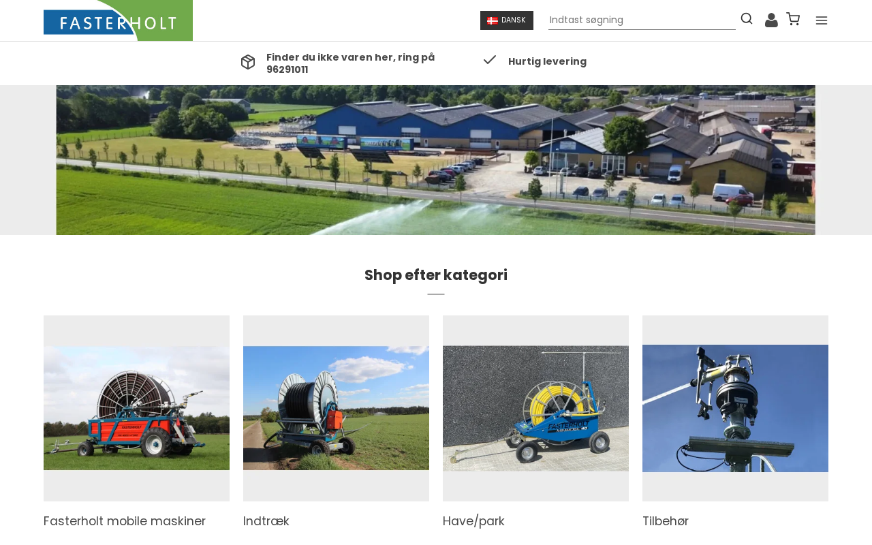This screenshot has height=545, width=872.
Task: Click the Tilbehør sprinkler image
Action: (735, 408)
